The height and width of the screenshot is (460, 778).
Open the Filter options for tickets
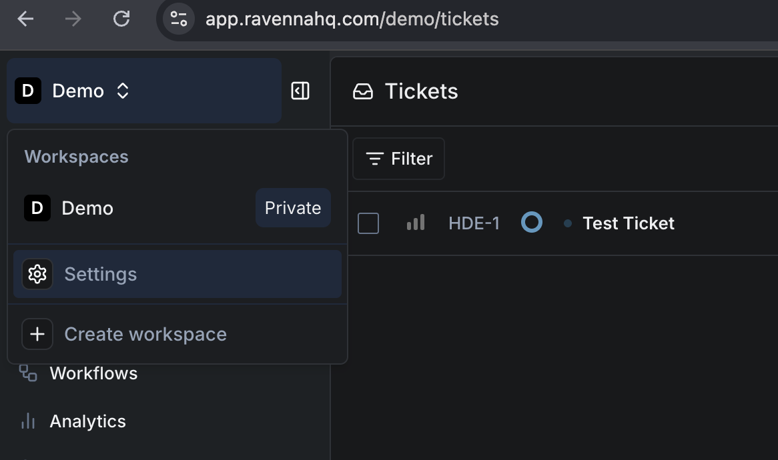[x=398, y=159]
